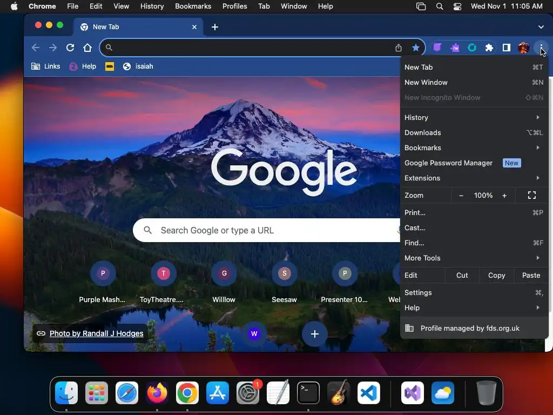Screen dimensions: 553x415
Task: Select Print... in the menu
Action: [x=474, y=213]
